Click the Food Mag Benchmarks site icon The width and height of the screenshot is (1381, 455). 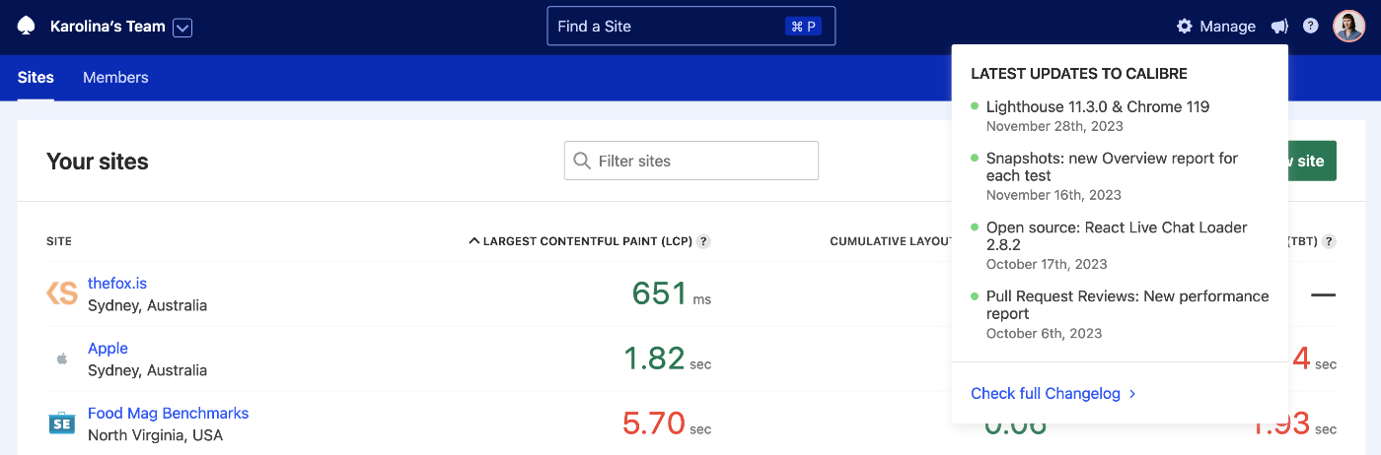click(x=62, y=423)
